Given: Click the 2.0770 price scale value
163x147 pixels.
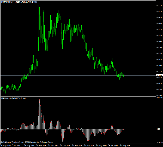Looking at the screenshot, I should pos(160,11).
